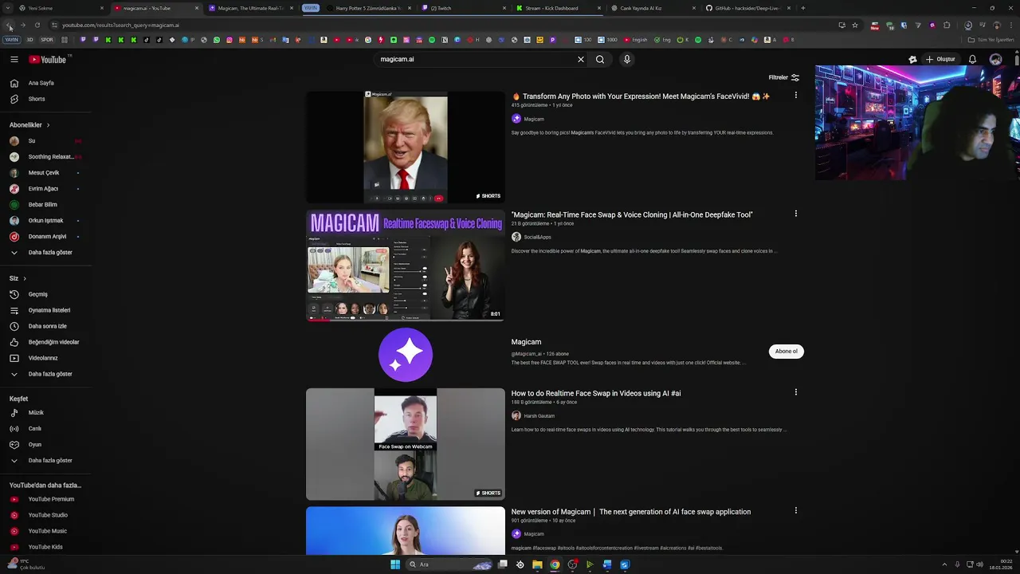Screen dimensions: 1020x574
Task: Click the Oluştur create button
Action: (940, 59)
